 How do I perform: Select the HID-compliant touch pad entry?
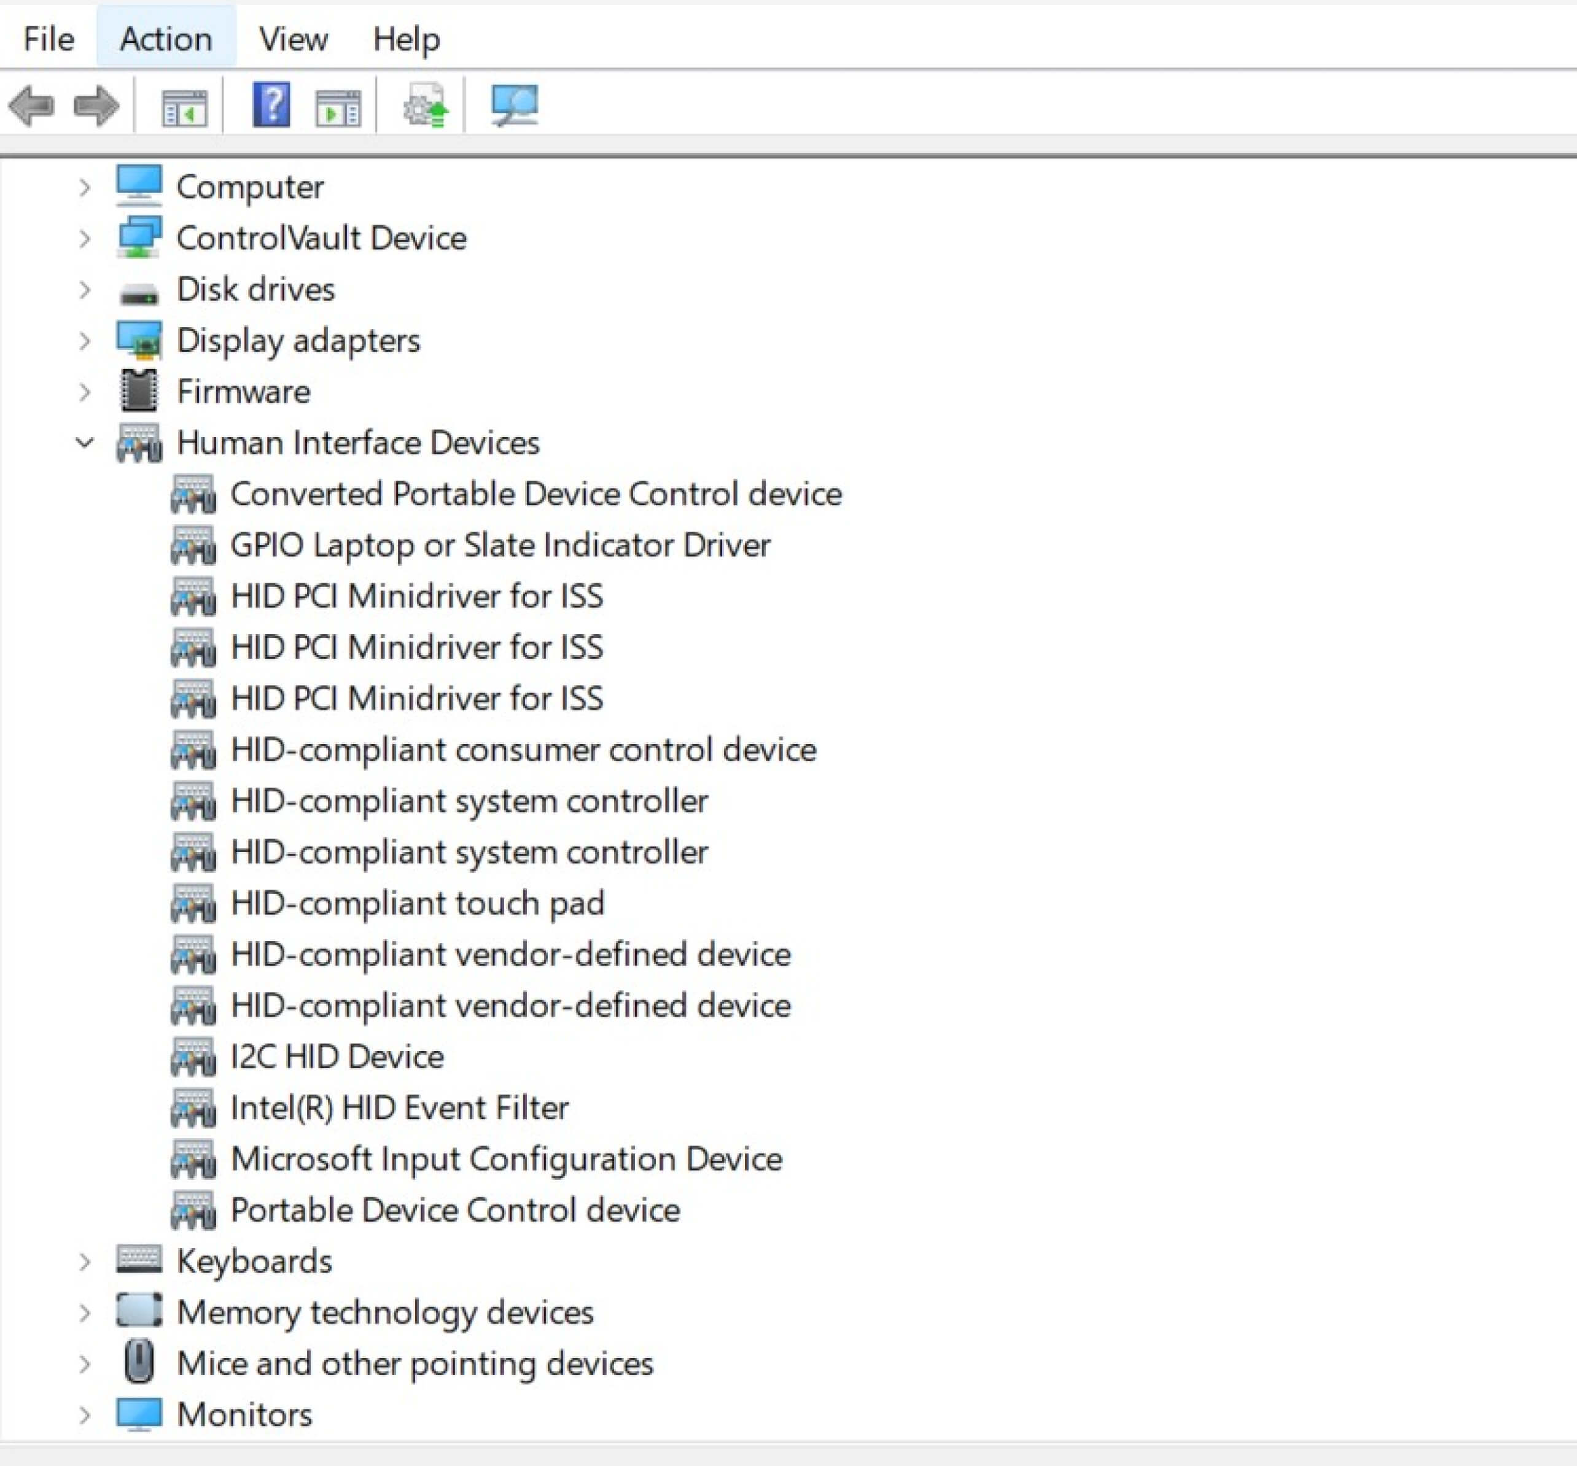(x=416, y=902)
